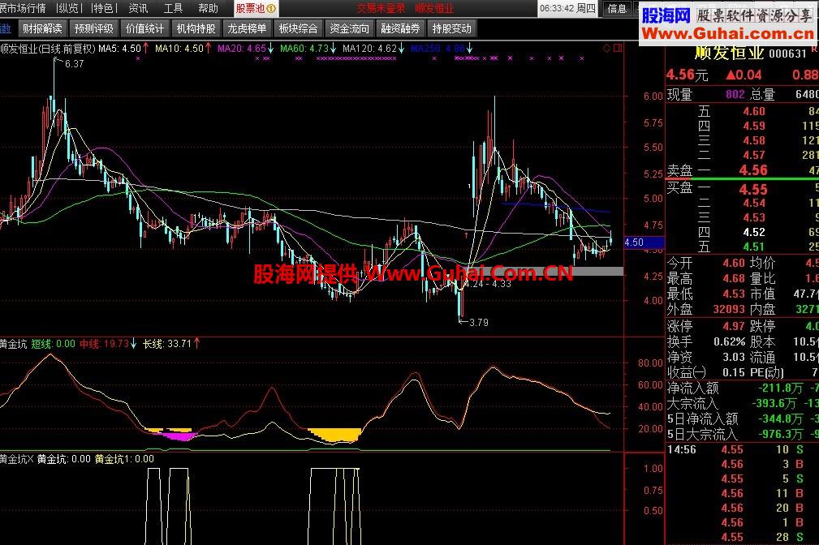Click the blue 4.50 price axis marker
The height and width of the screenshot is (545, 819).
click(x=644, y=242)
